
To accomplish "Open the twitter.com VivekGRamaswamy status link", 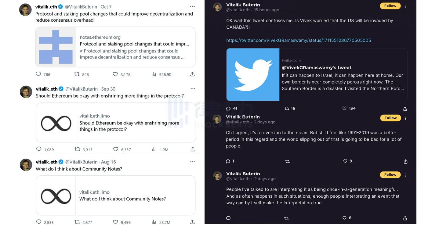I will pos(299,40).
